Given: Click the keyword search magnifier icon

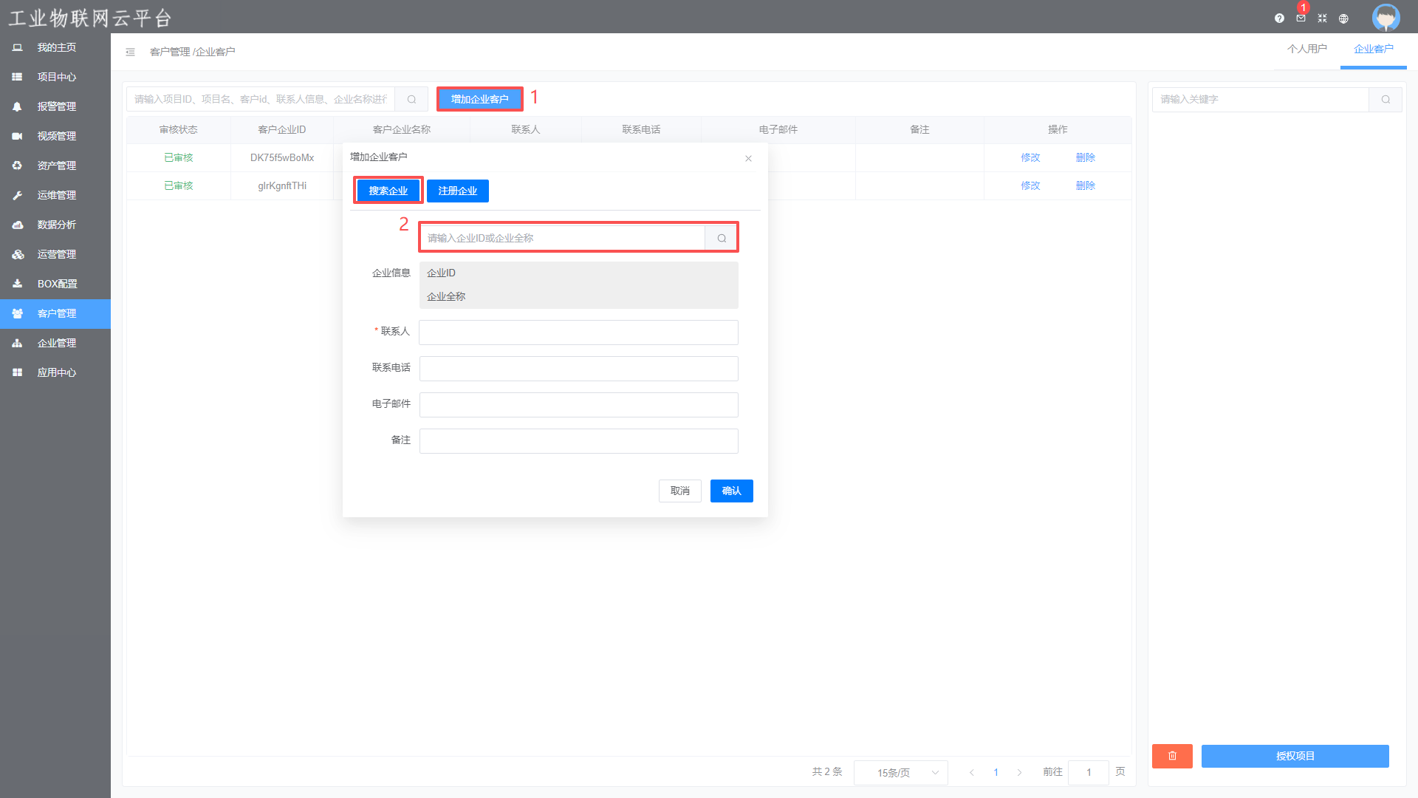Looking at the screenshot, I should point(1386,99).
